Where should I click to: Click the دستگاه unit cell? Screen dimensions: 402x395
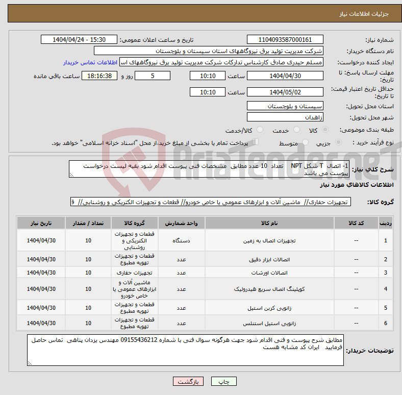[x=181, y=240]
